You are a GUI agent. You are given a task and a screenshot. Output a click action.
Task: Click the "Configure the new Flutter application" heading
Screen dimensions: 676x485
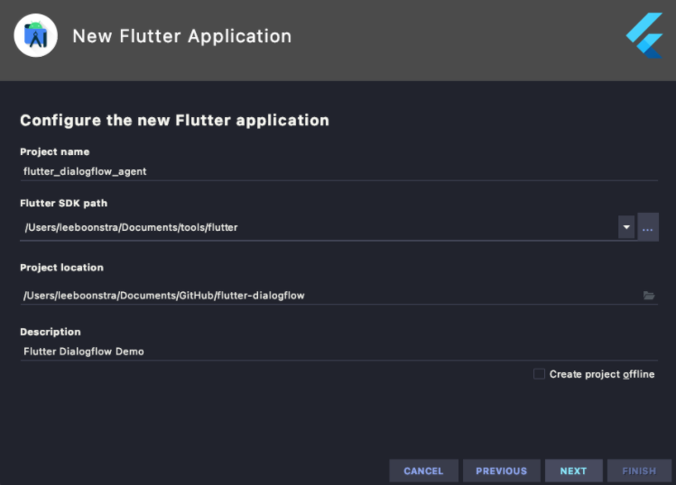pos(174,120)
